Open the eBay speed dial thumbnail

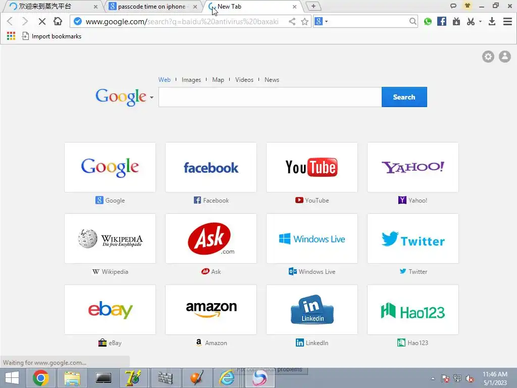click(110, 310)
